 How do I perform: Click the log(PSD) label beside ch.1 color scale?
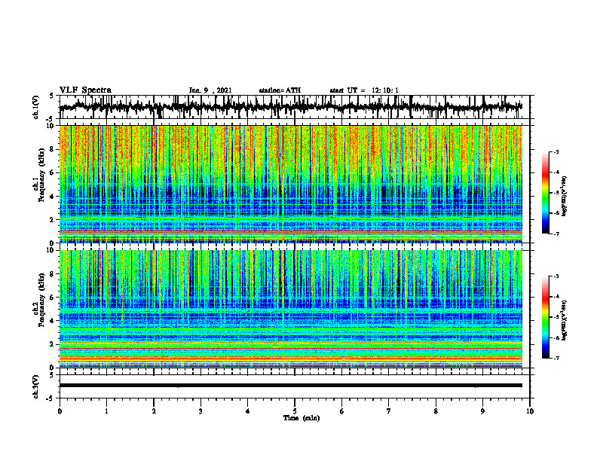[x=565, y=197]
